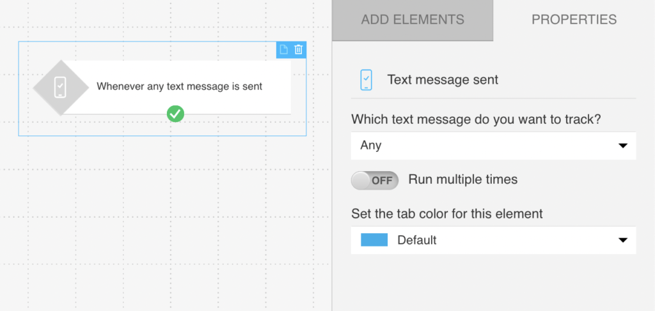Click the duplicate element icon
Viewport: 655px width, 311px height.
[284, 50]
